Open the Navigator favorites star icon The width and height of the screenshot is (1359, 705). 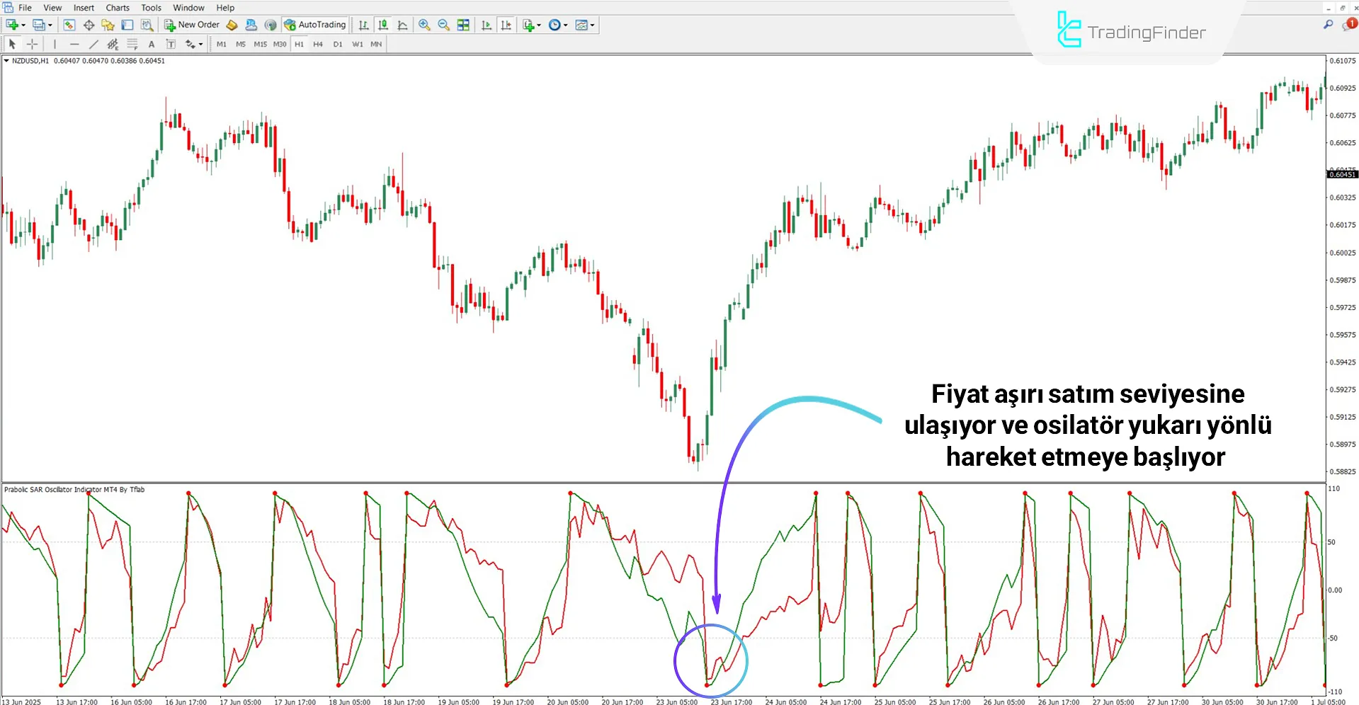click(108, 25)
